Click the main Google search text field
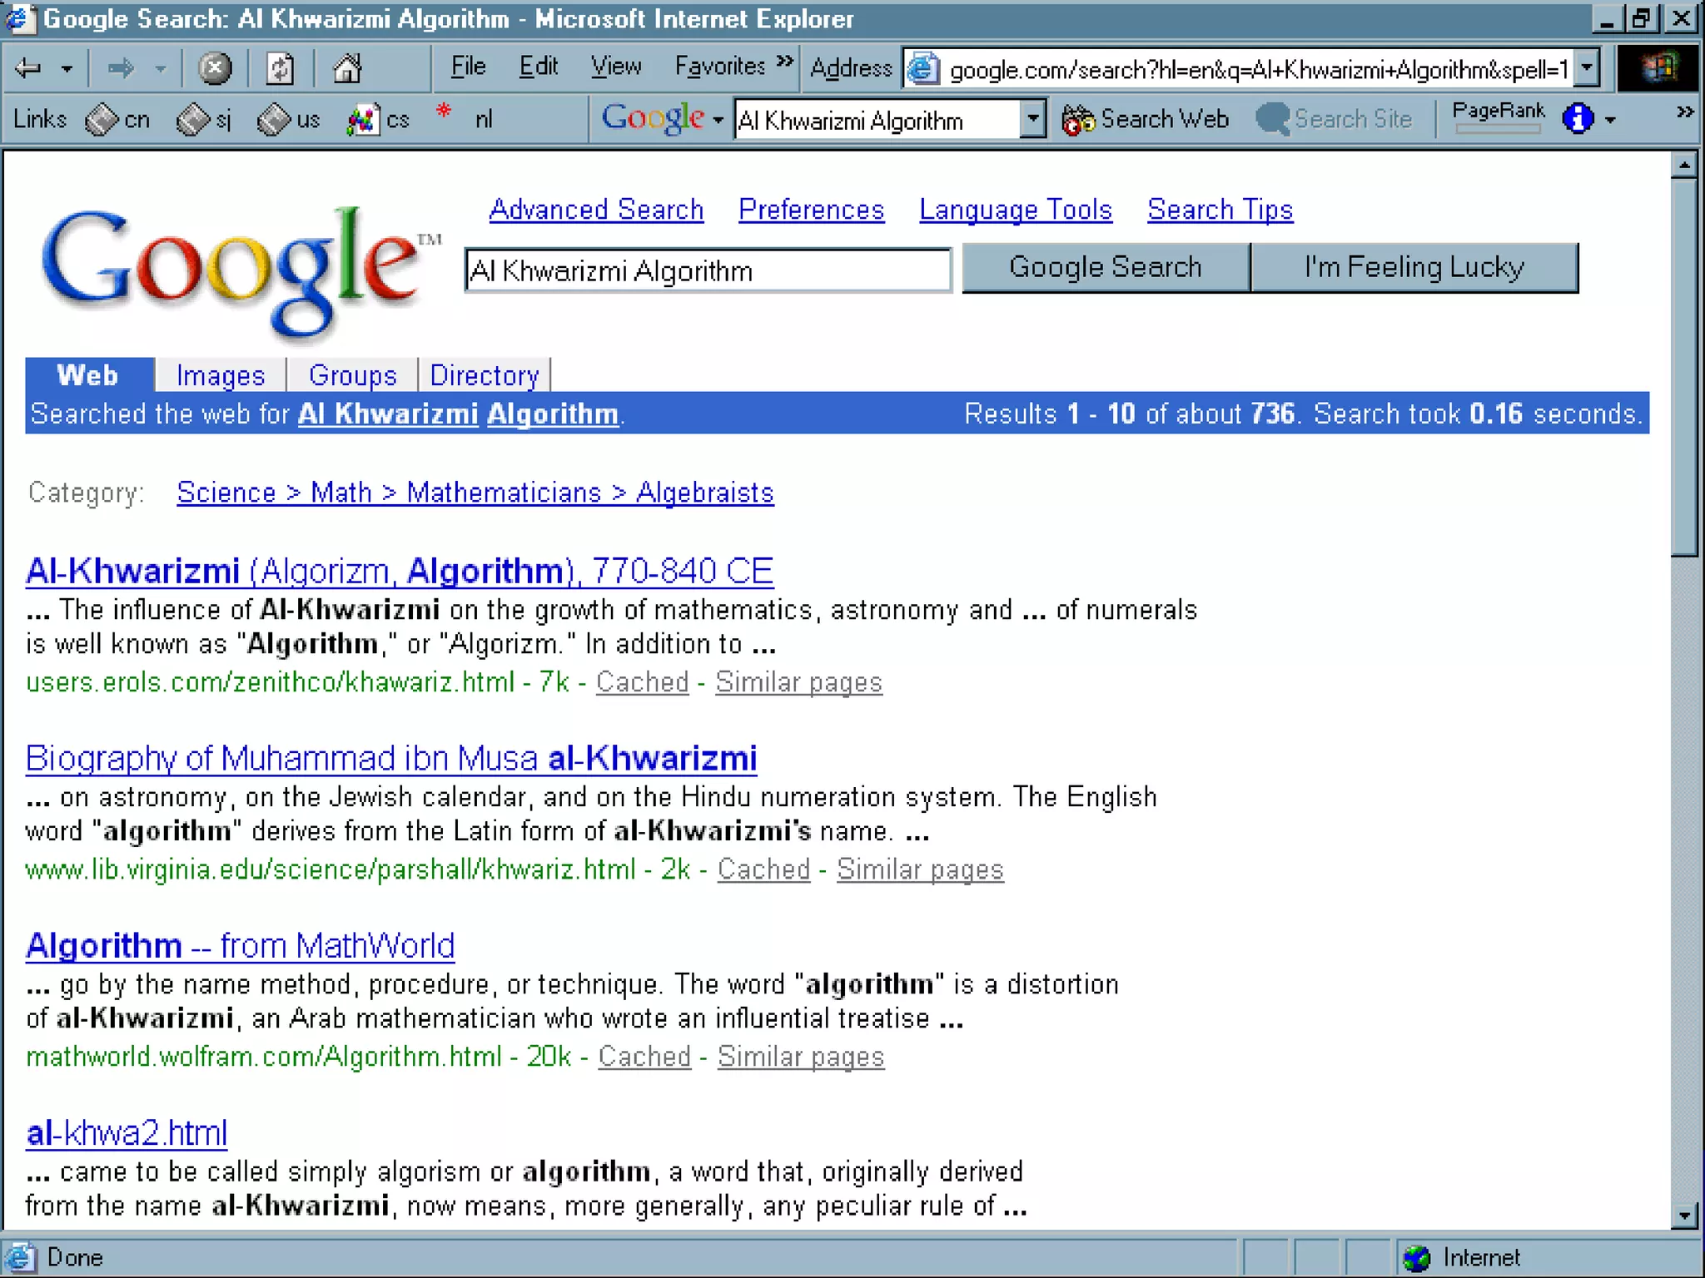1705x1278 pixels. coord(707,270)
